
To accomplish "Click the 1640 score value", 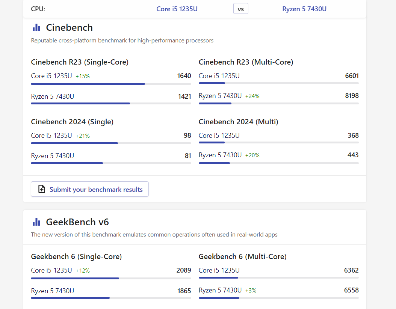I will coord(184,76).
